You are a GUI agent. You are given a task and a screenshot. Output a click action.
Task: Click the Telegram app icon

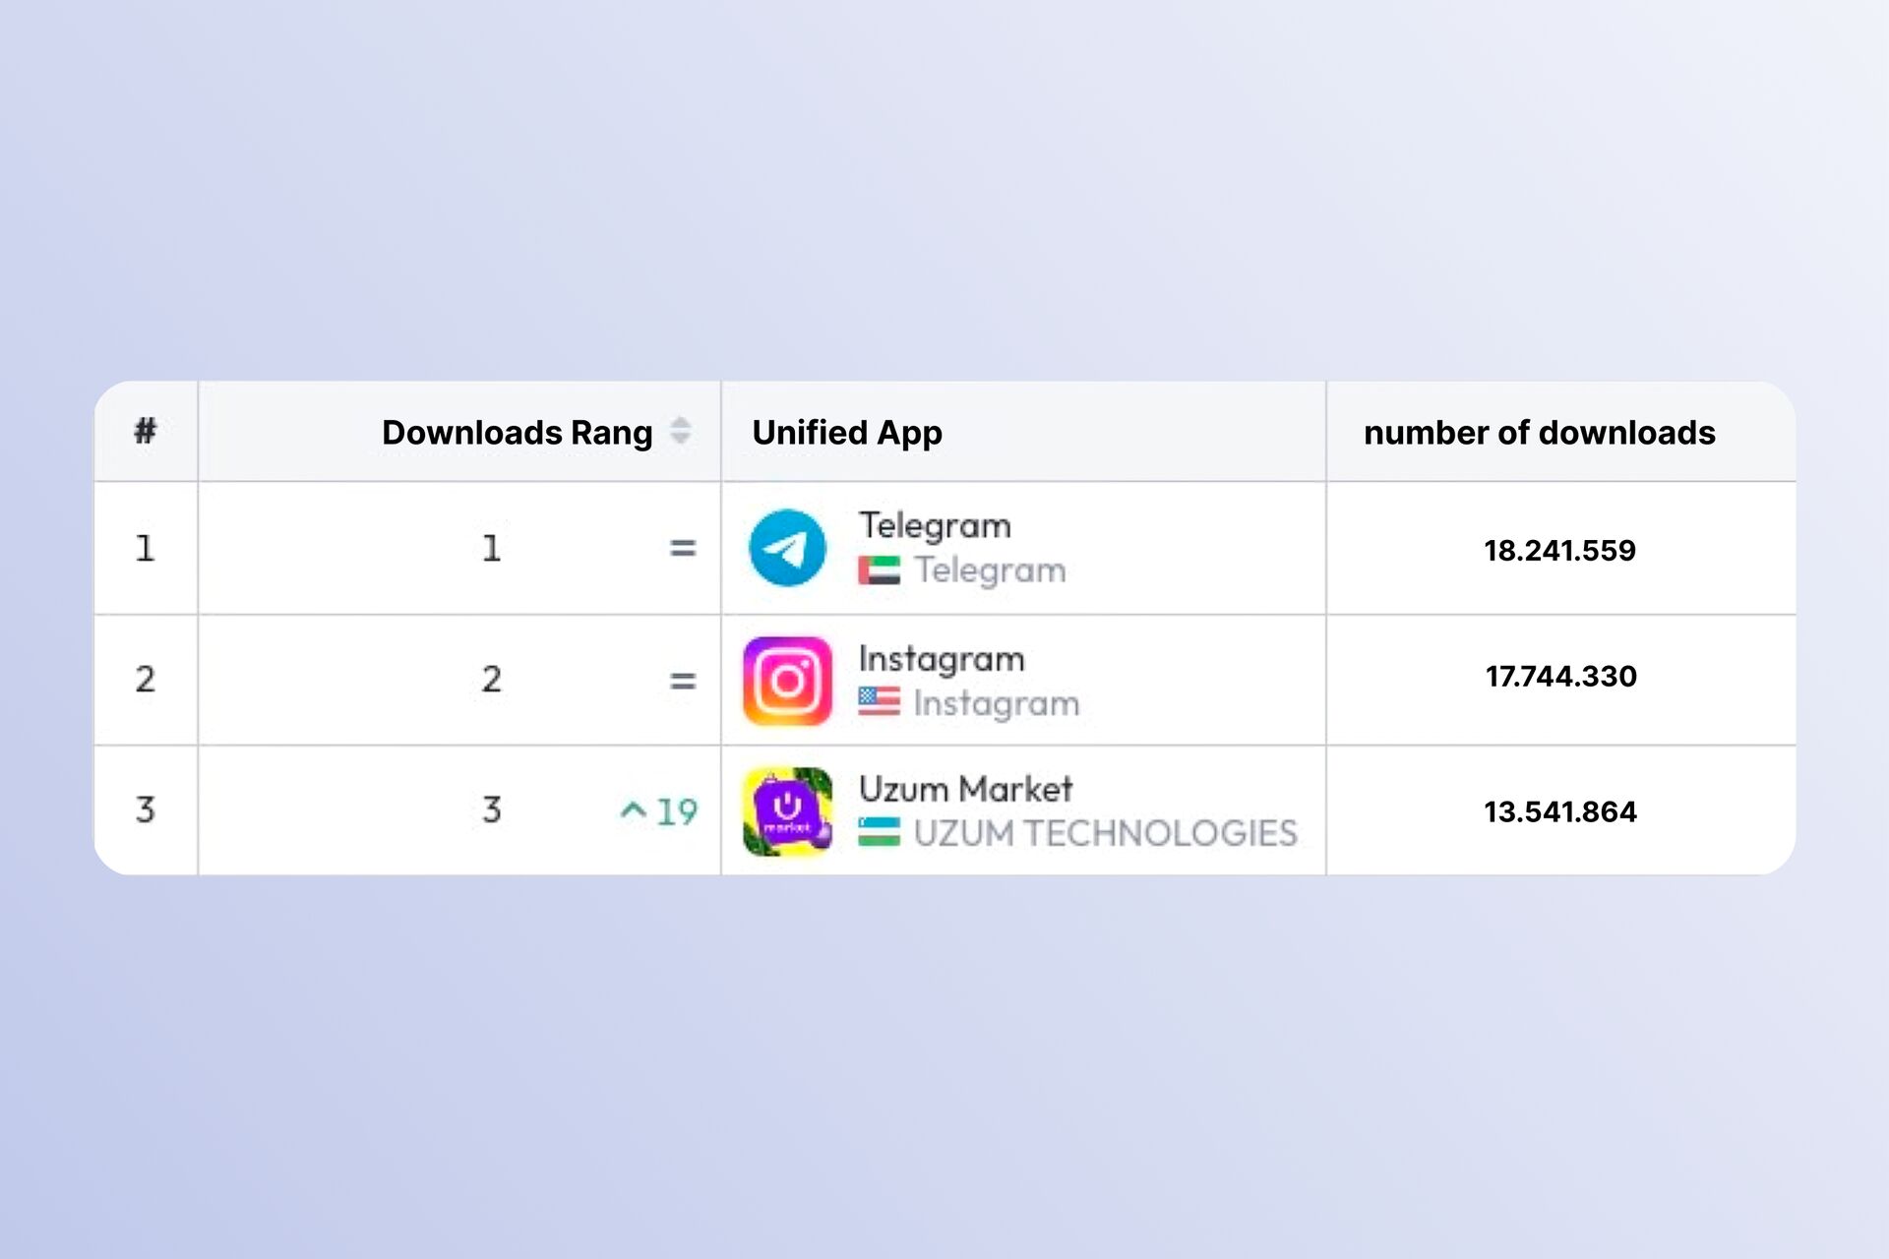787,548
